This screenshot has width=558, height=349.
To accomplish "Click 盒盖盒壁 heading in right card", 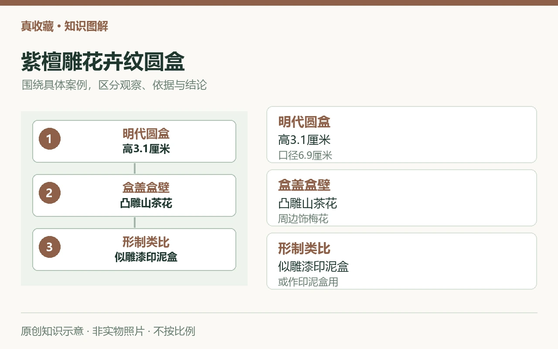I will tap(304, 185).
